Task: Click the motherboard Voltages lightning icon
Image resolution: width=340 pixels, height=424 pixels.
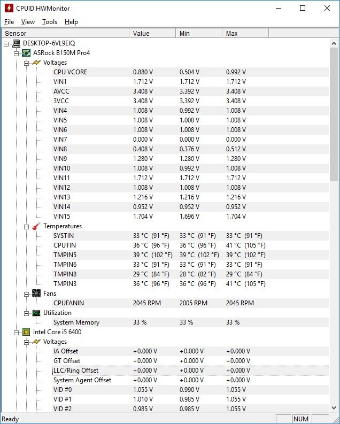Action: 36,63
